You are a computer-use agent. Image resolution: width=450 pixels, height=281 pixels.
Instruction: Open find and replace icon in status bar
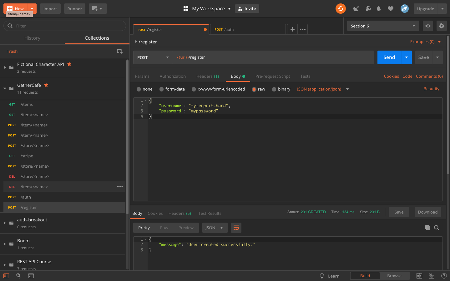pyautogui.click(x=18, y=276)
